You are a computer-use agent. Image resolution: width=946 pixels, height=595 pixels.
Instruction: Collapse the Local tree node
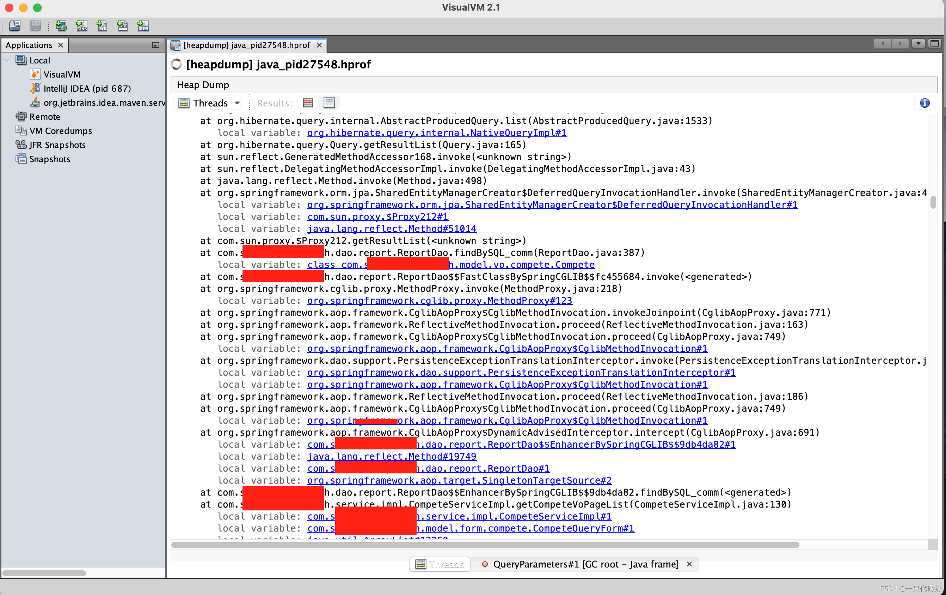(x=7, y=60)
